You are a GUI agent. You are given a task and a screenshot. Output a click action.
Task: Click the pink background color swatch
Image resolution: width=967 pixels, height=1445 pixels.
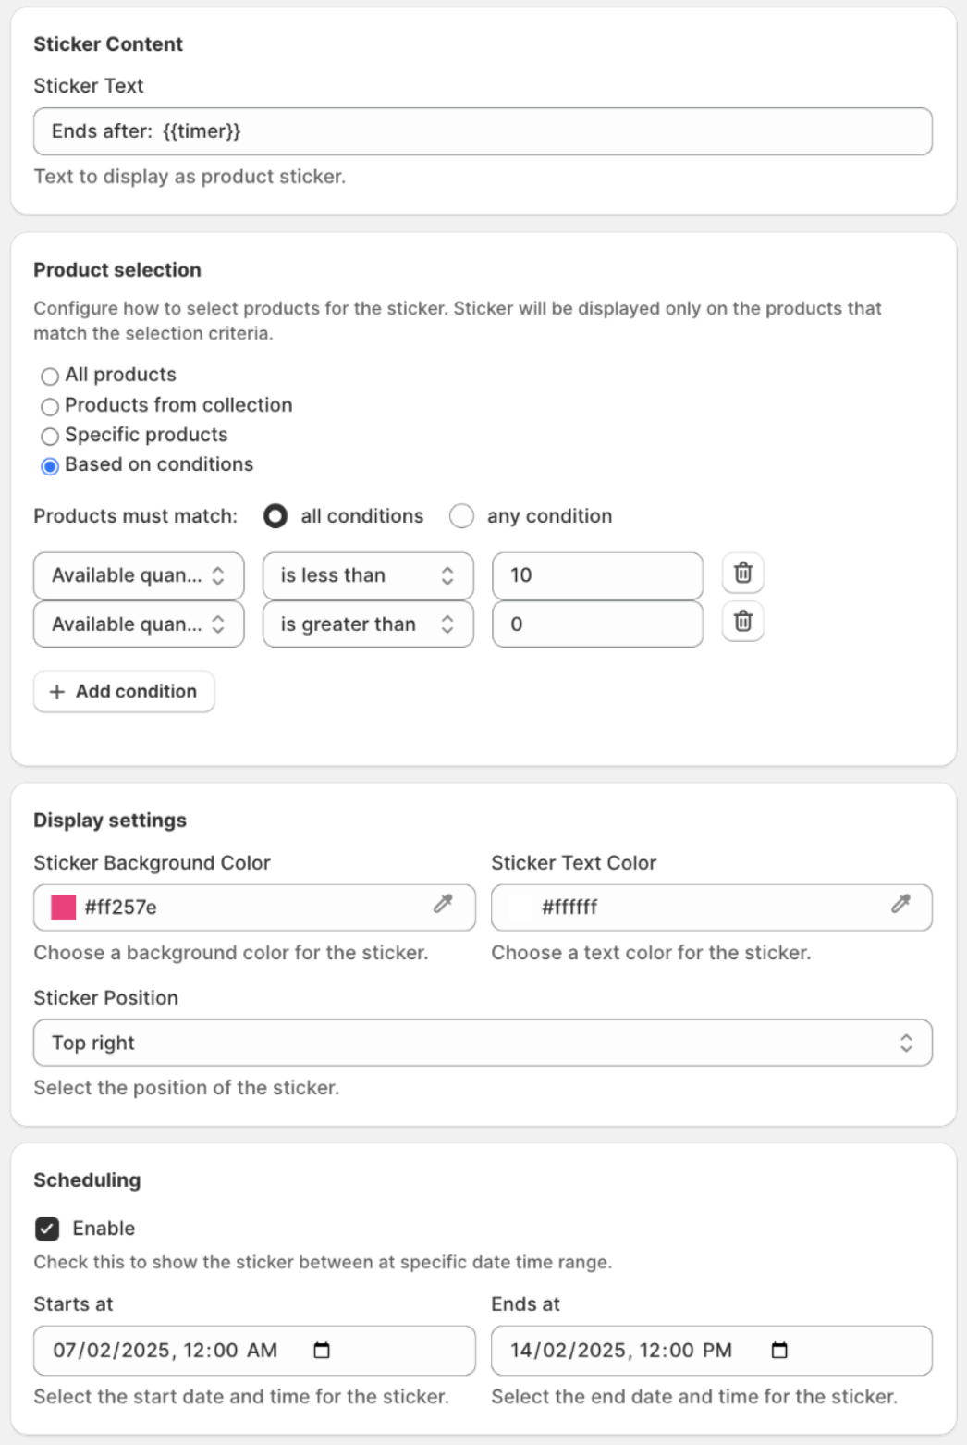click(x=63, y=908)
